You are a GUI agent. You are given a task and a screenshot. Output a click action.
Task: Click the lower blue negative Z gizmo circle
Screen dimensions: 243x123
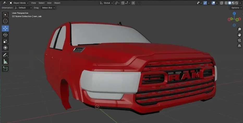pos(234,25)
